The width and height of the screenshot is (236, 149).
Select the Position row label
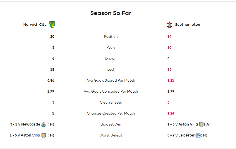point(111,36)
